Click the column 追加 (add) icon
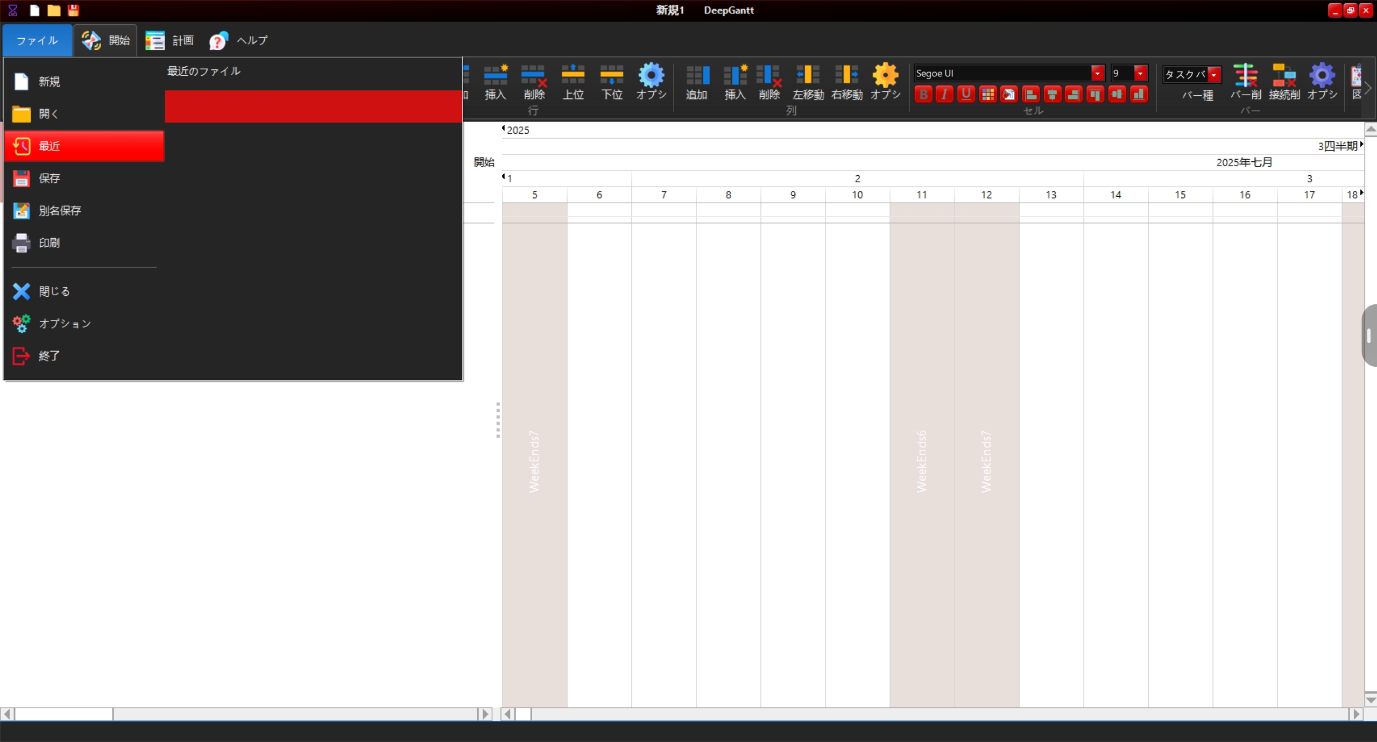Screen dimensions: 1377x742 pos(697,81)
